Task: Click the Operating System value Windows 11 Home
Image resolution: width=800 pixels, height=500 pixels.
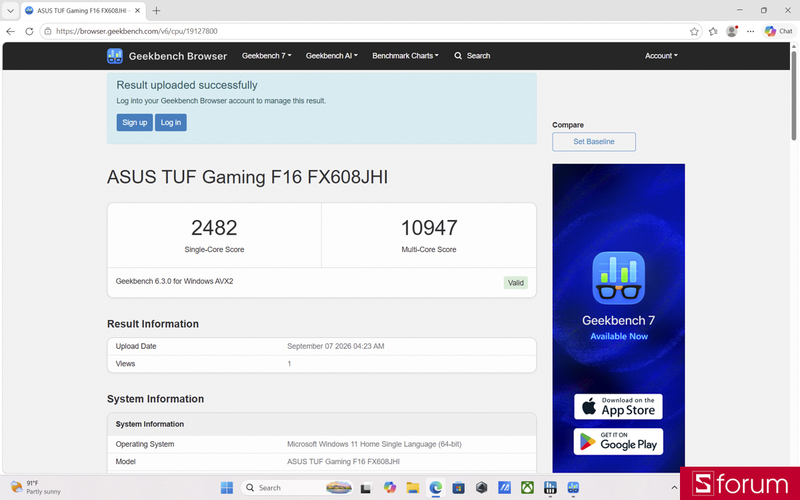Action: 374,444
